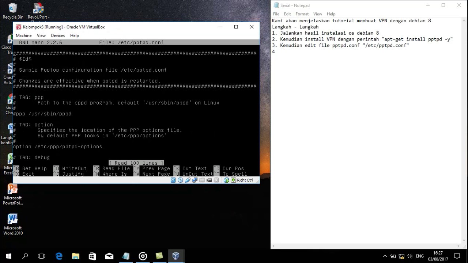The image size is (468, 263).
Task: Click the volume speaker icon in system tray
Action: (x=409, y=256)
